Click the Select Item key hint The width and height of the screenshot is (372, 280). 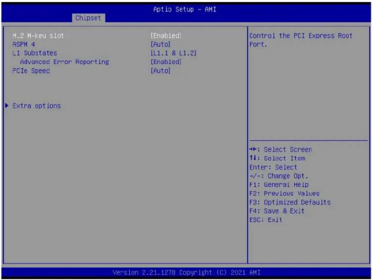point(277,158)
